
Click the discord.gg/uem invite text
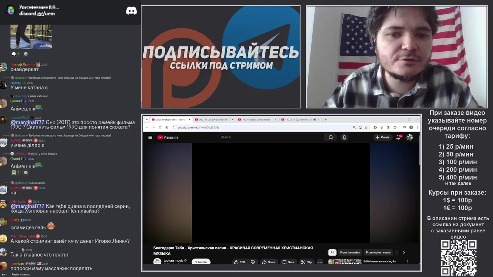pos(37,13)
